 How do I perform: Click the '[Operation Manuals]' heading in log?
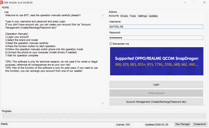(16, 34)
